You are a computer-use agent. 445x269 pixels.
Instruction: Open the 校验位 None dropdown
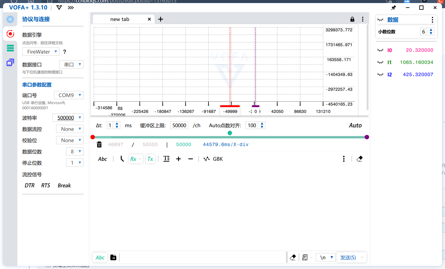pos(70,140)
